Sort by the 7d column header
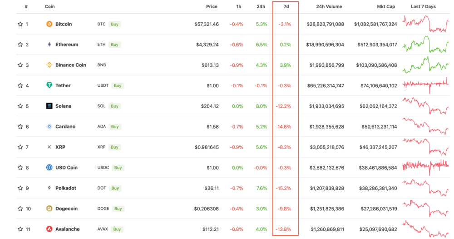 [x=286, y=7]
